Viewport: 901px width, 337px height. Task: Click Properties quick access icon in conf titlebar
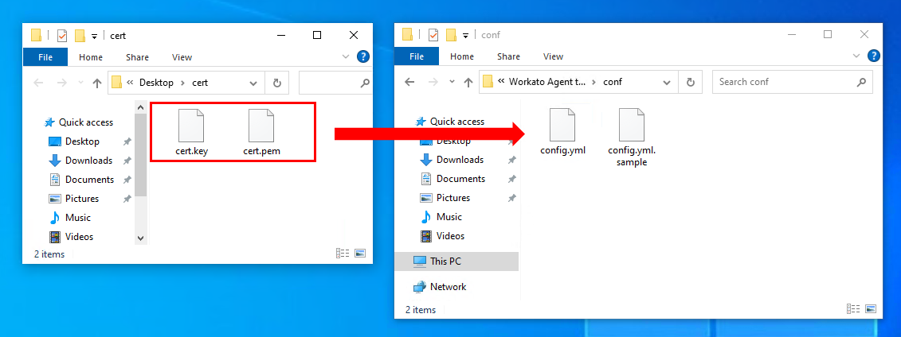433,35
